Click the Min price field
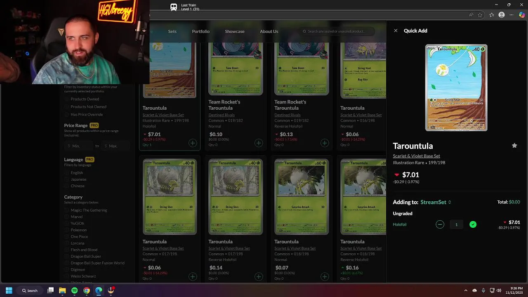The height and width of the screenshot is (297, 528). (79, 146)
